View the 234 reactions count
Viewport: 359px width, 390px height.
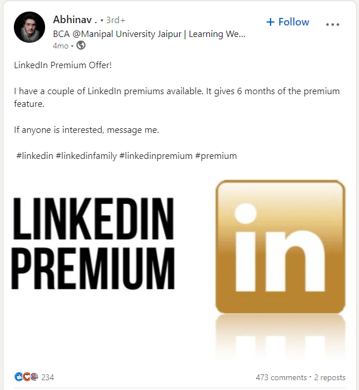click(47, 377)
